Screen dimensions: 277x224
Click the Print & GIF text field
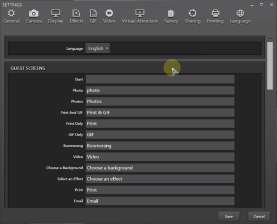click(x=159, y=113)
